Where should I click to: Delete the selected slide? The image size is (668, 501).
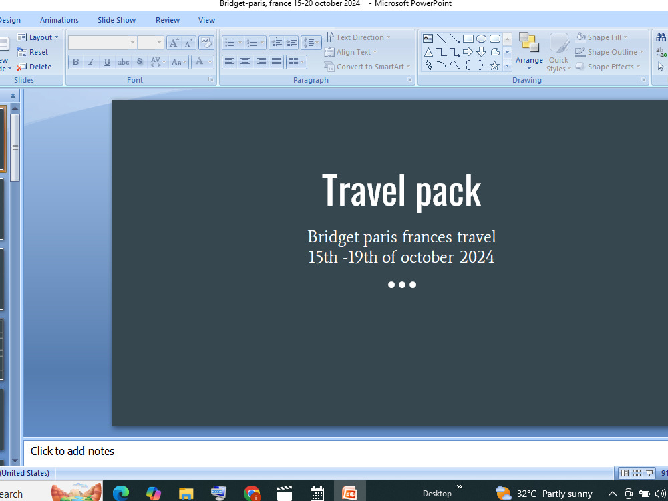(x=34, y=67)
